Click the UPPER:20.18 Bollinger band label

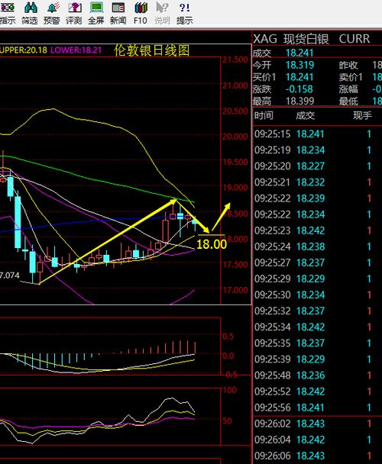pyautogui.click(x=24, y=50)
